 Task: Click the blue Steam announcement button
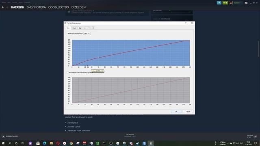point(219,3)
